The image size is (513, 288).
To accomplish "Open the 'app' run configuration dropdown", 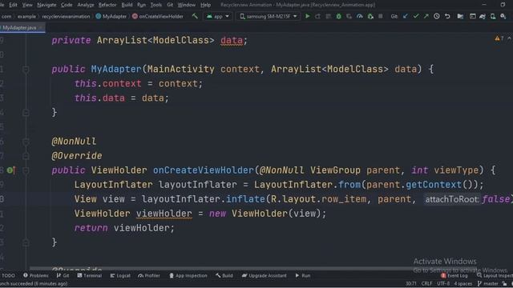I will pyautogui.click(x=218, y=16).
